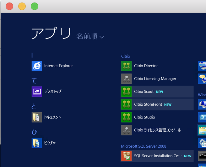Click the chevron next to 名前順
Viewport: 206px width, 167px height.
click(102, 37)
